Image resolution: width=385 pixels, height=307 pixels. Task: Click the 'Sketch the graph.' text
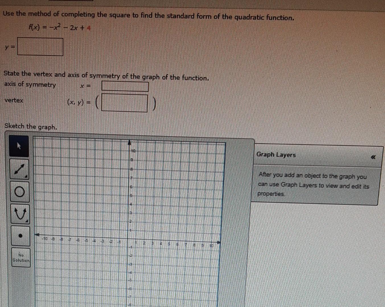(31, 126)
